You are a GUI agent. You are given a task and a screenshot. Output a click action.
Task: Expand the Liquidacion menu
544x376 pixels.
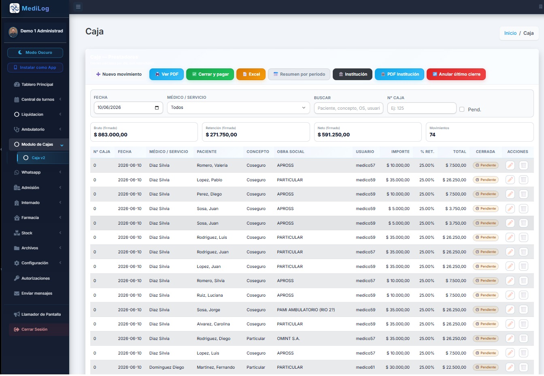pyautogui.click(x=38, y=115)
